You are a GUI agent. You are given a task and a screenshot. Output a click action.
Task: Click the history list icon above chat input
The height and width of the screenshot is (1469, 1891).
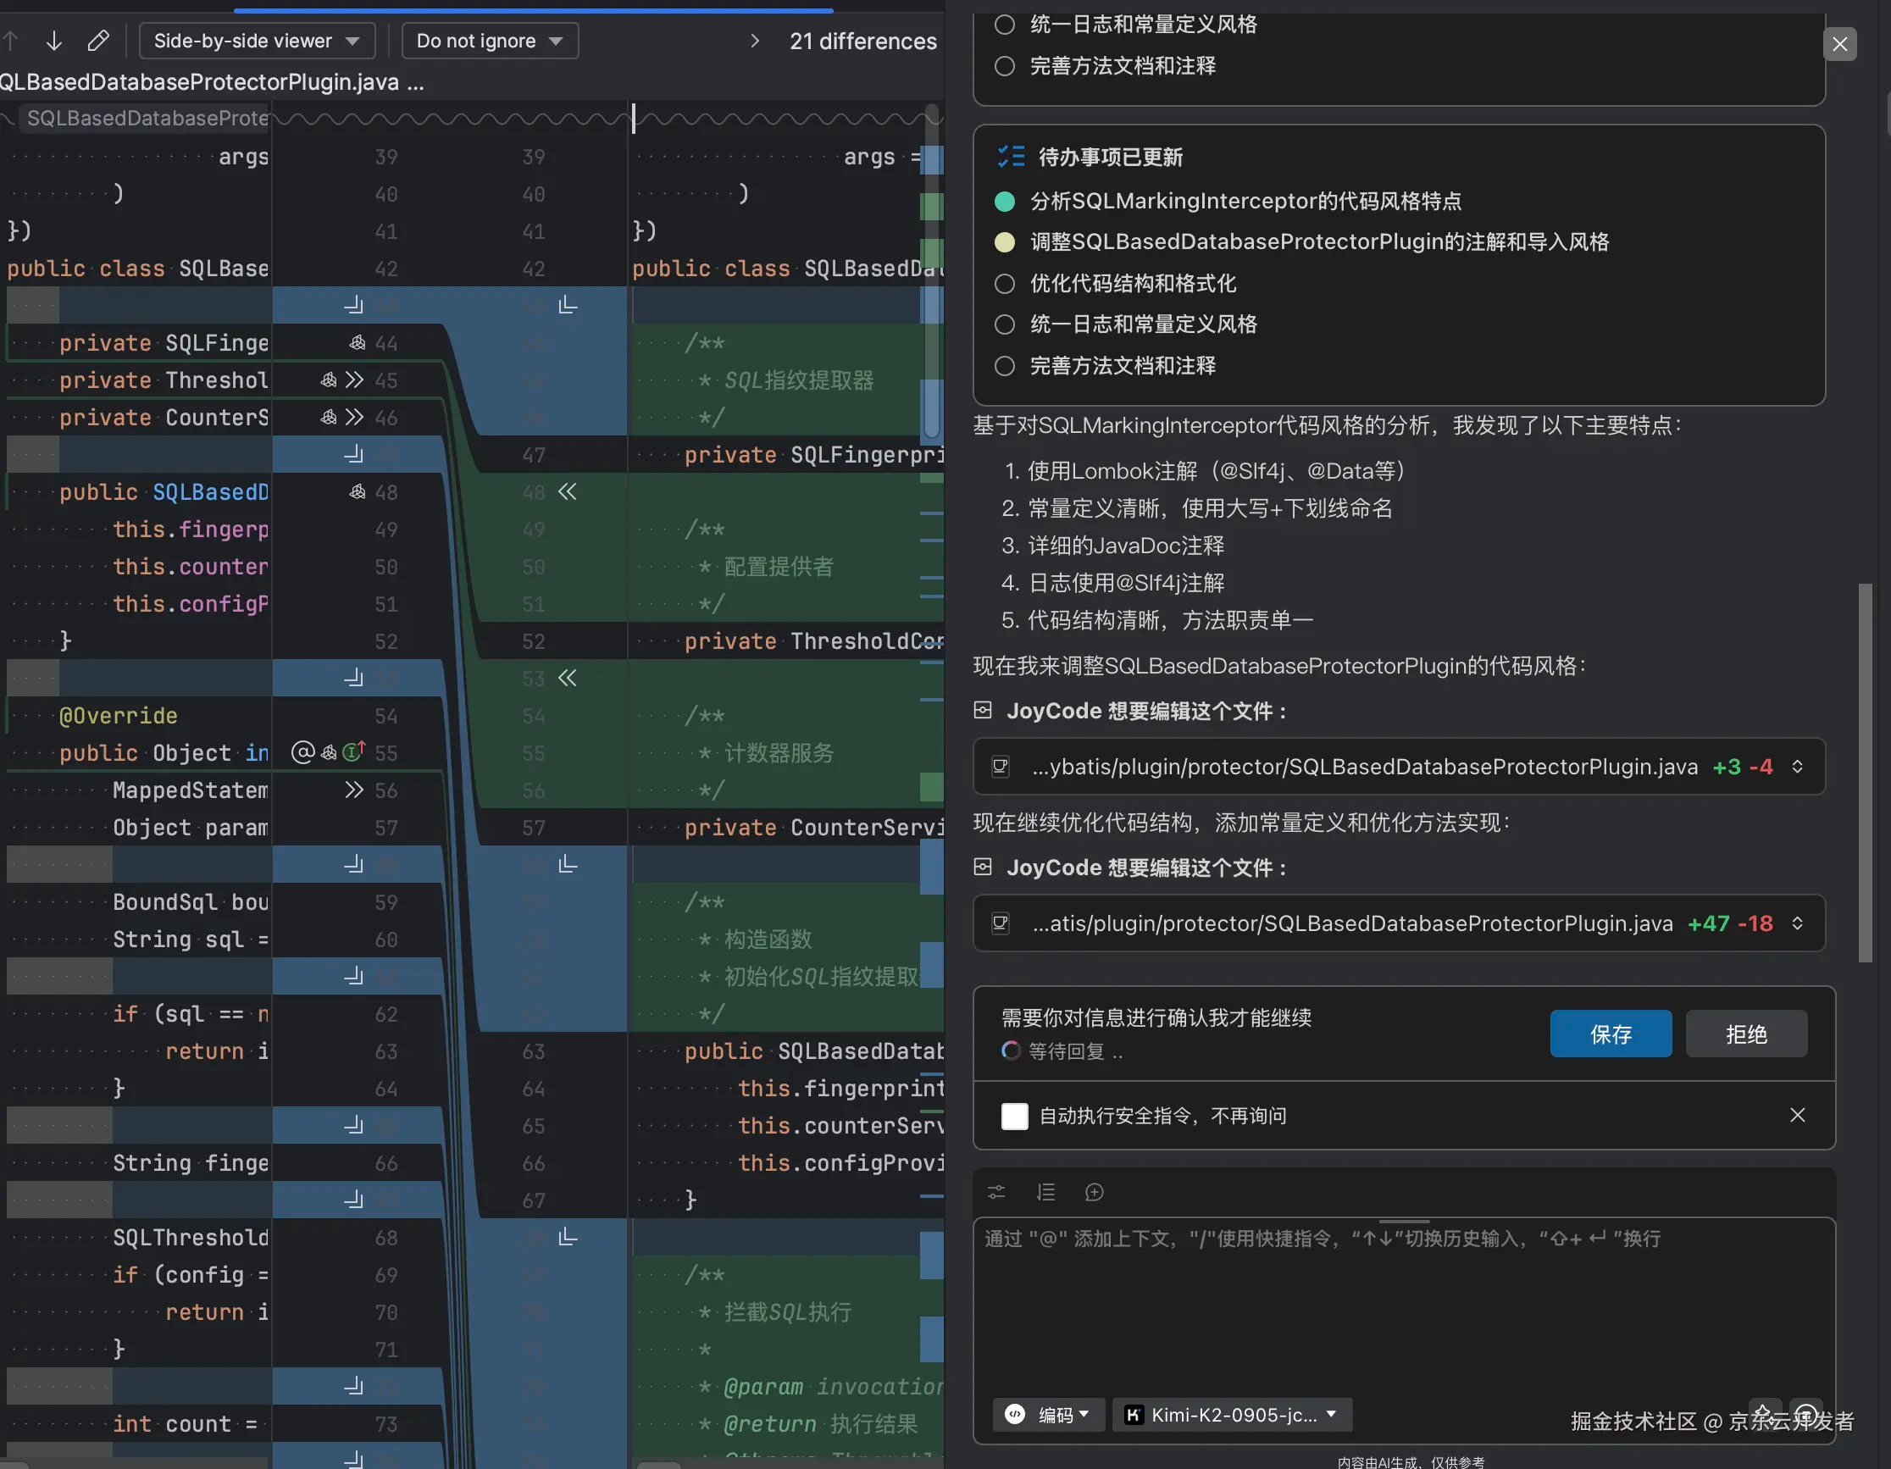point(1045,1192)
